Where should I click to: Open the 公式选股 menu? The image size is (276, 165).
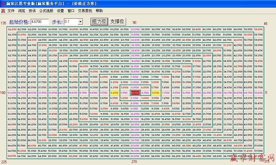pyautogui.click(x=46, y=11)
